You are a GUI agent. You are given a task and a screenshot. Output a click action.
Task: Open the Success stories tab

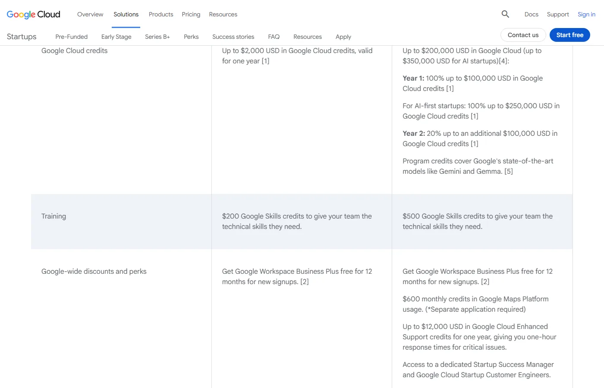[x=233, y=37]
